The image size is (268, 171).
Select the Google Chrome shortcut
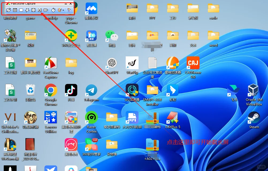click(x=51, y=95)
